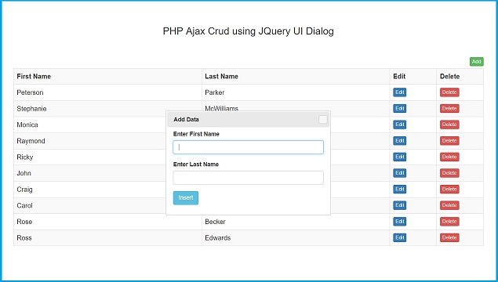This screenshot has height=282, width=498.
Task: Click the name Ricky
Action: point(25,157)
